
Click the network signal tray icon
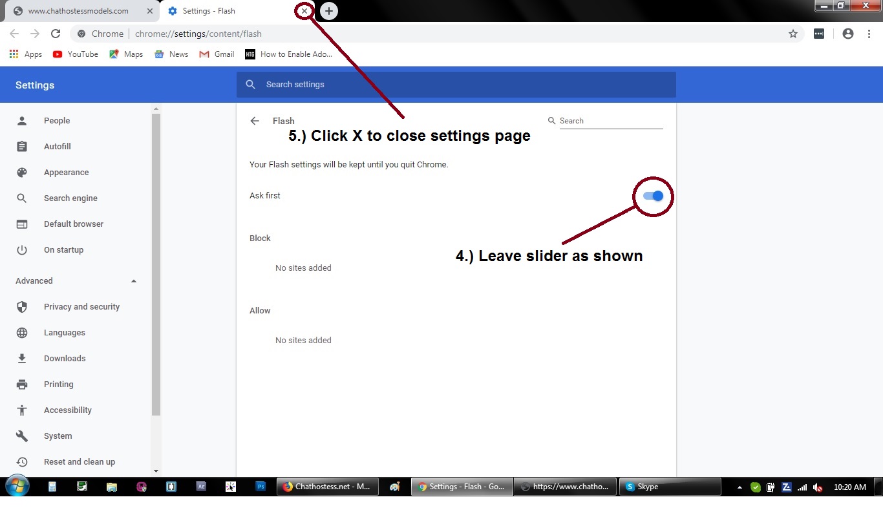[x=802, y=487]
